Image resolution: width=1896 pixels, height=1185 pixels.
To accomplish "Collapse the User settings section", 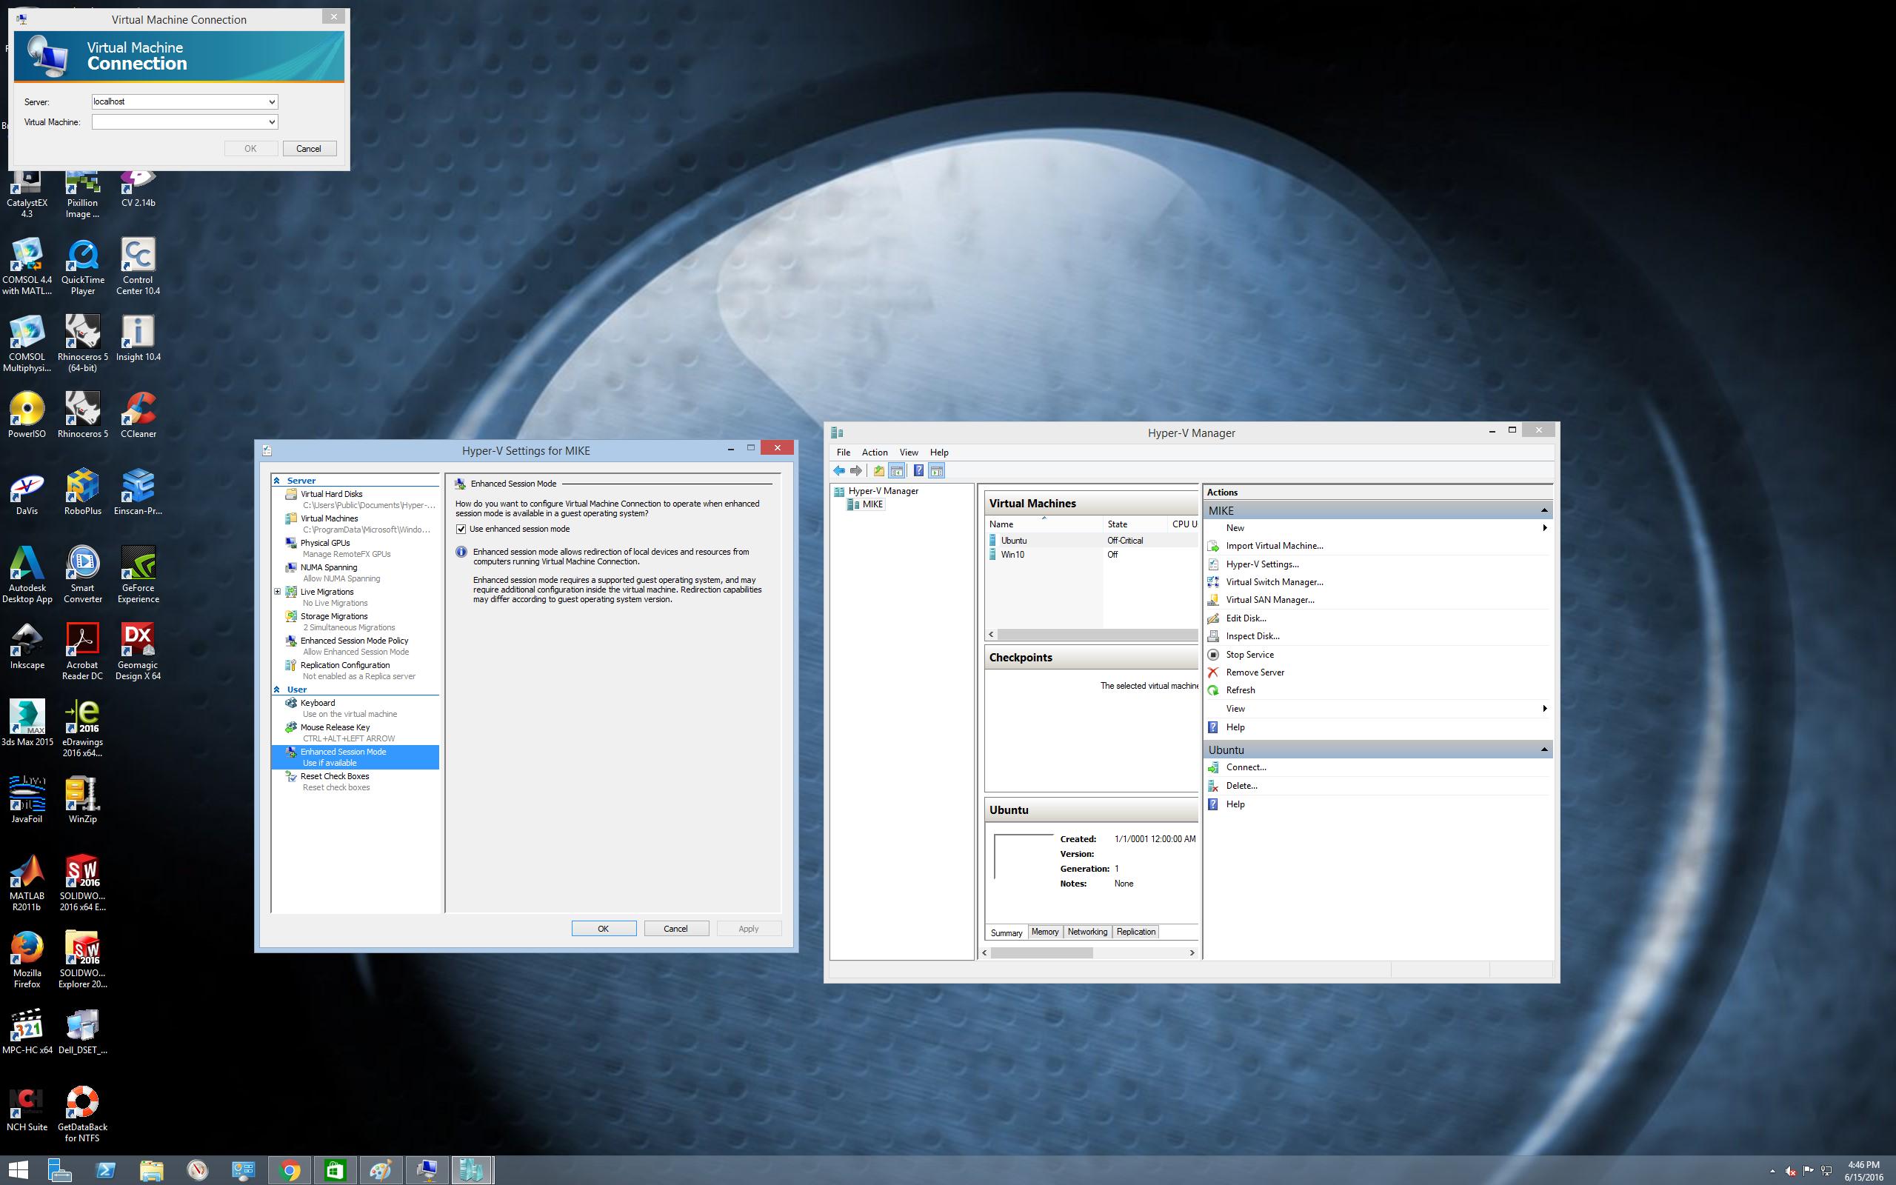I will [276, 690].
